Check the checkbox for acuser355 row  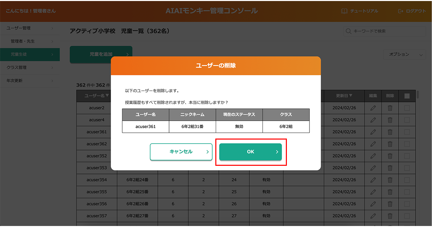point(407,192)
